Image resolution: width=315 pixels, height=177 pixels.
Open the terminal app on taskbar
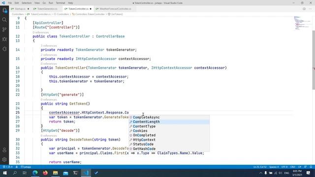point(76,173)
